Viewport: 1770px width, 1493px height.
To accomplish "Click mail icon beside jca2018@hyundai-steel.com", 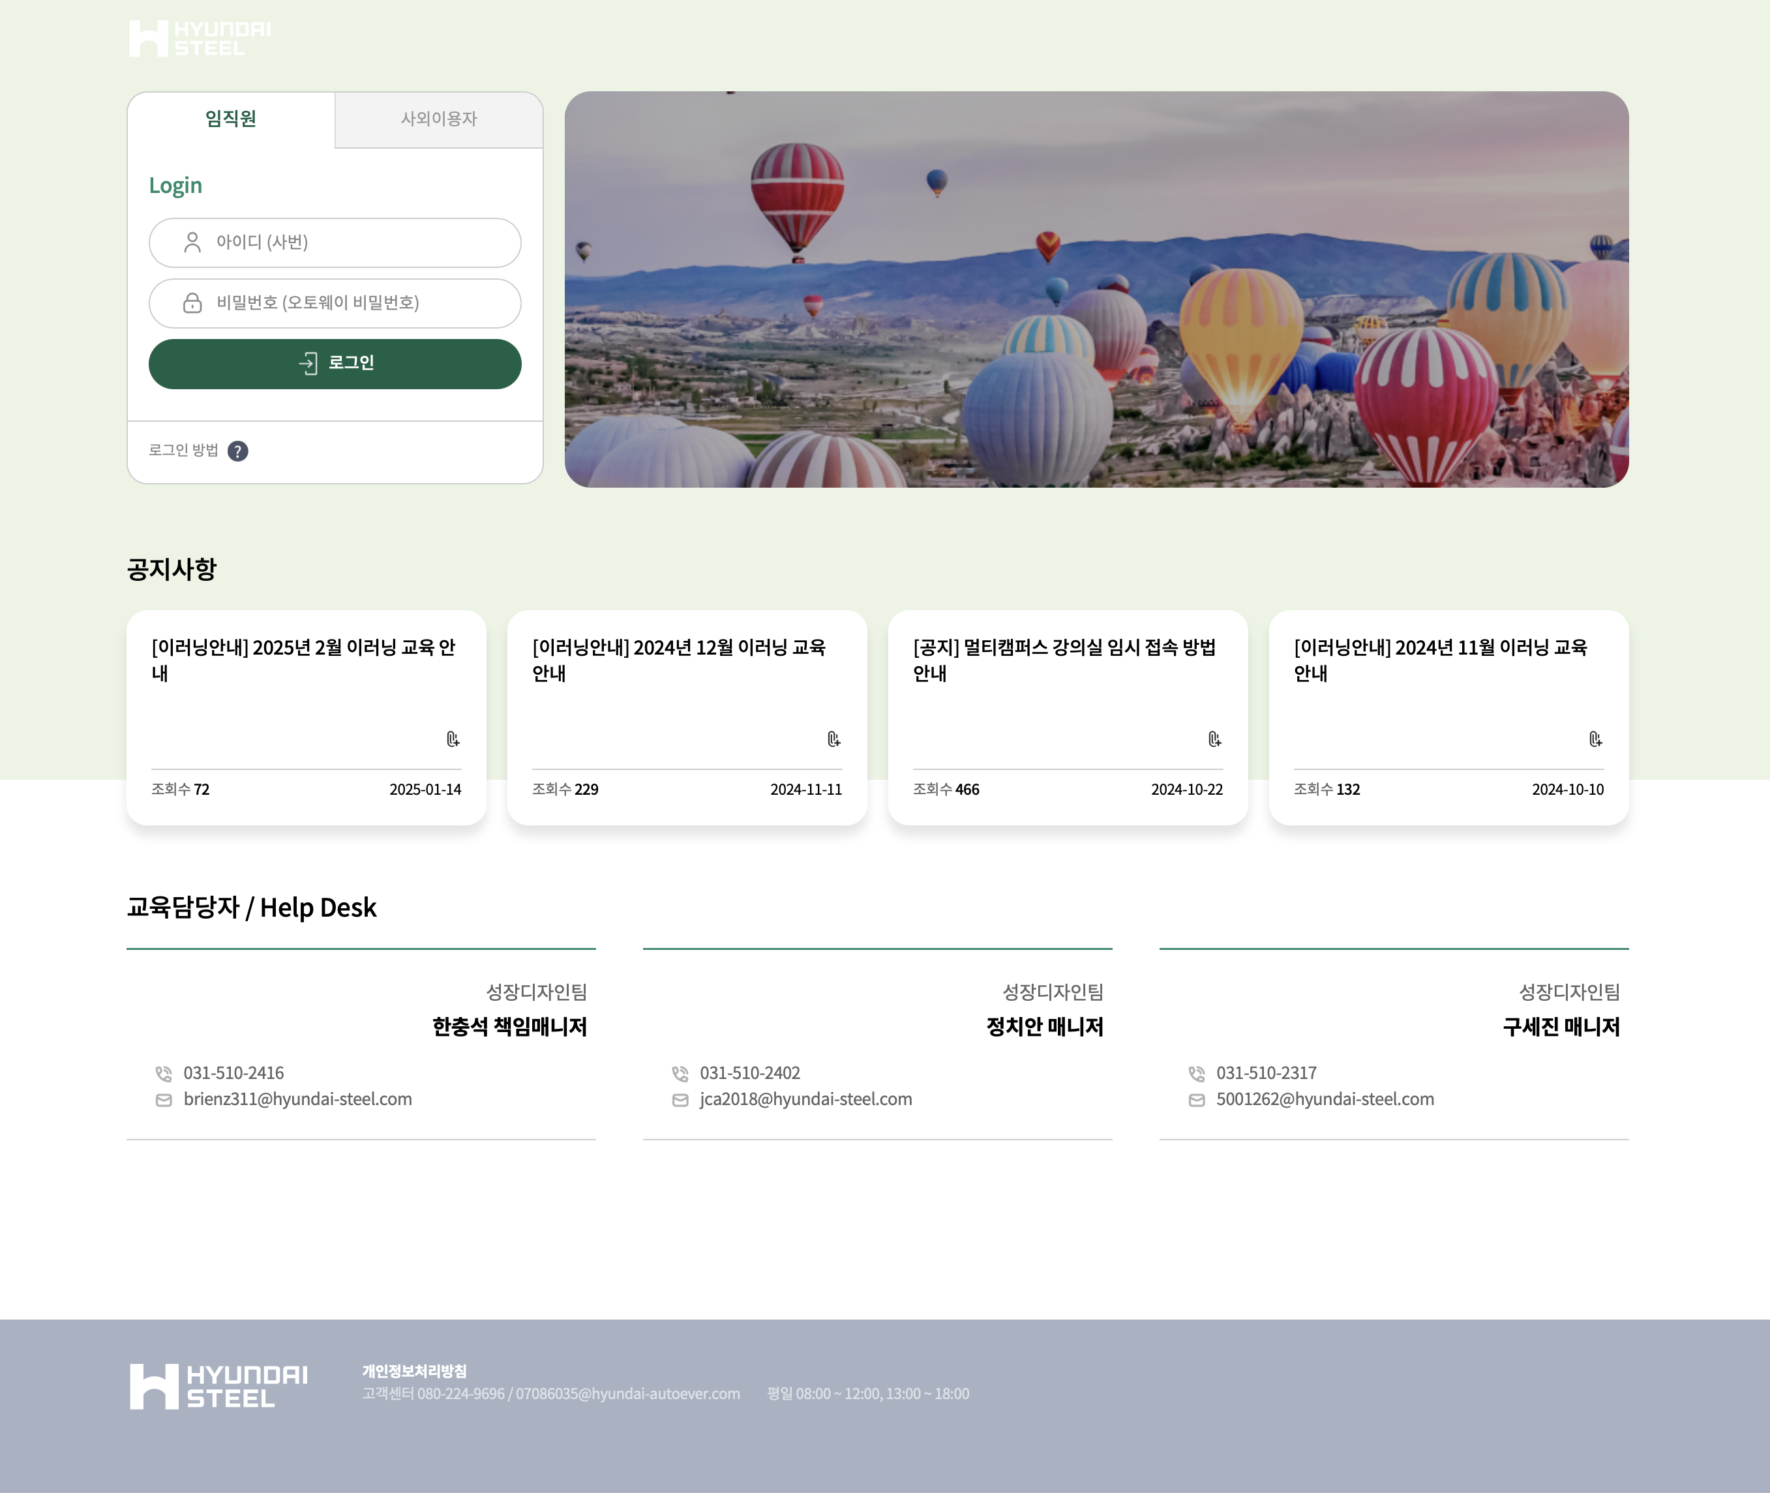I will (x=680, y=1101).
